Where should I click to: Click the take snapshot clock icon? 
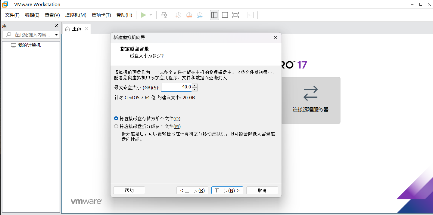point(178,15)
